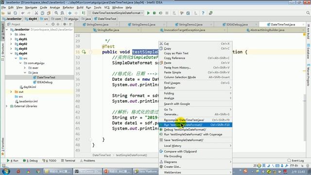Viewport: 311px width, 175px height.
Task: Choose Recompile 'DateTimeTest.java' in context menu
Action: (195, 120)
